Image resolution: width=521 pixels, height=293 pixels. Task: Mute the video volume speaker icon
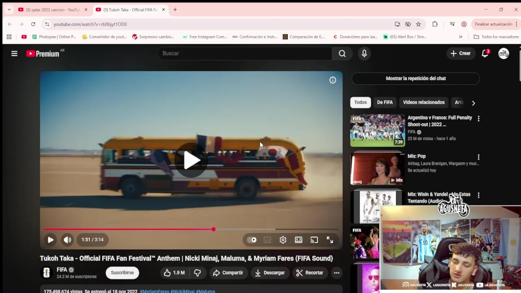point(67,240)
